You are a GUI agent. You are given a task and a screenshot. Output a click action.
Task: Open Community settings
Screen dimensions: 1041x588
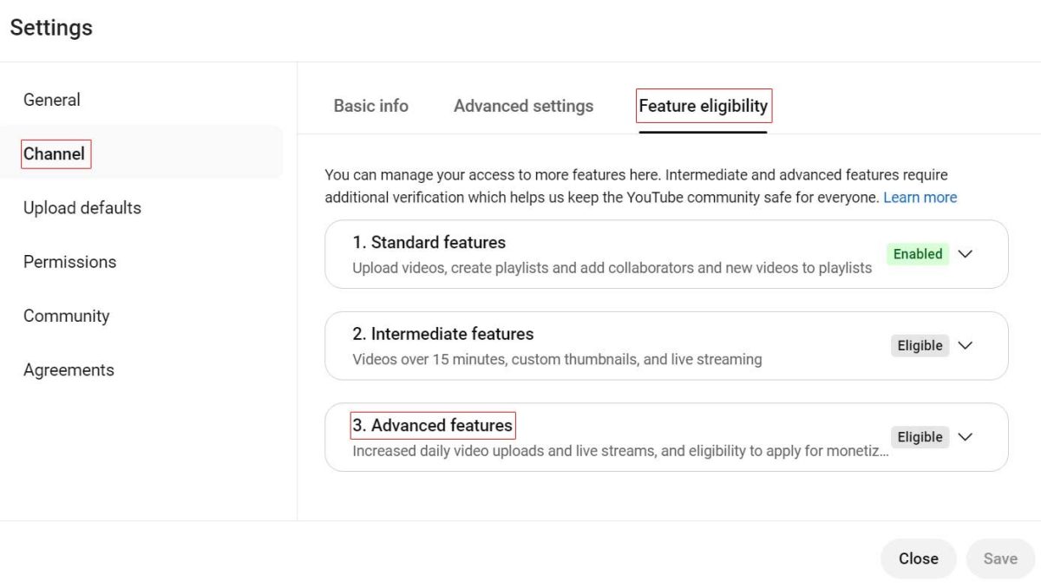point(67,316)
